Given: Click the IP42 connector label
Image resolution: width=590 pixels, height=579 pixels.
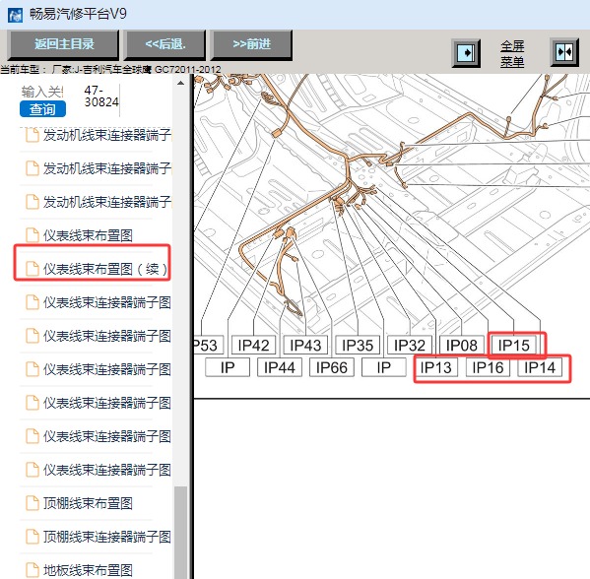Looking at the screenshot, I should point(253,345).
